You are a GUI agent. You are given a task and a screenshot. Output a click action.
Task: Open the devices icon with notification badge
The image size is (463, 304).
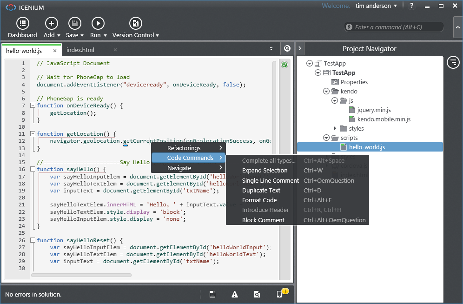tap(282, 293)
